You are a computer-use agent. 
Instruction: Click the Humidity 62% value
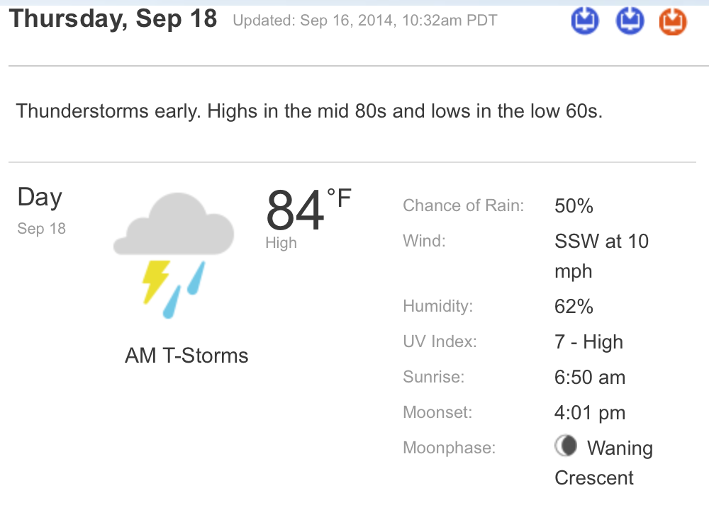pos(574,307)
